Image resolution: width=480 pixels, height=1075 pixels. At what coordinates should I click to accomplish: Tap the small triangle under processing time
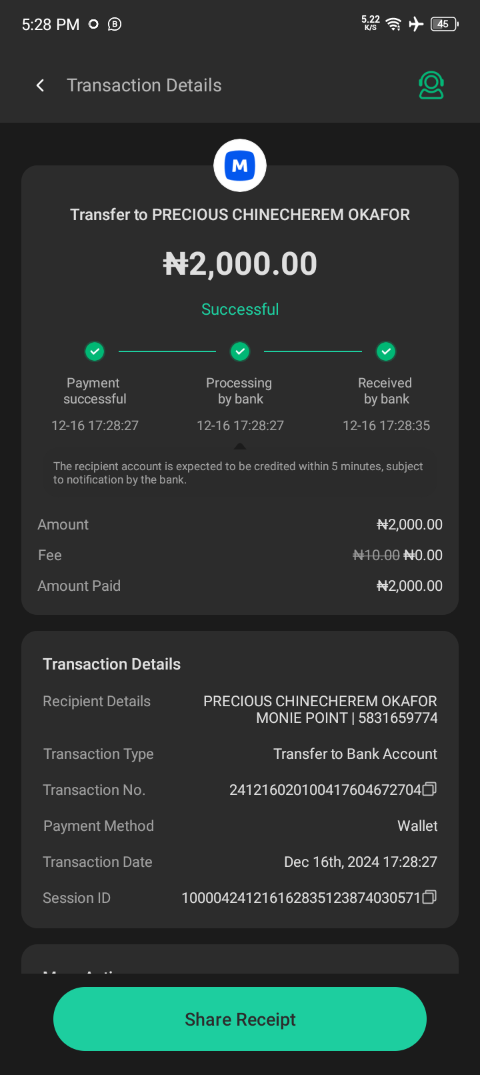[240, 446]
